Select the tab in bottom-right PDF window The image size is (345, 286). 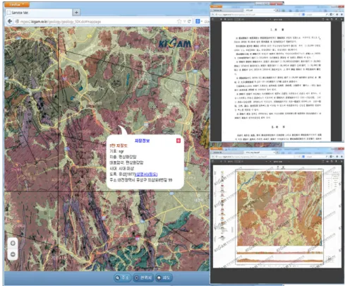pos(259,153)
